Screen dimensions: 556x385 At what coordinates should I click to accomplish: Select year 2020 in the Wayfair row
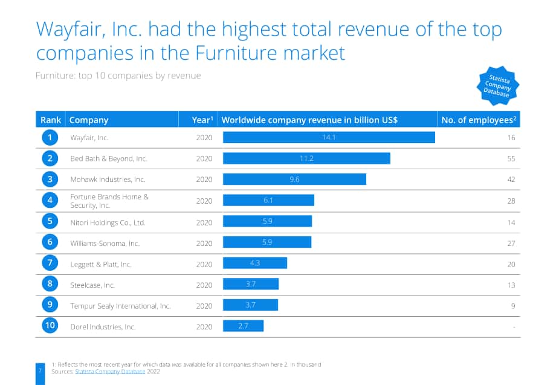[204, 138]
